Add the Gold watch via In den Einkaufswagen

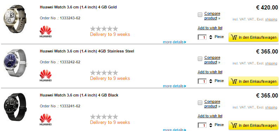point(253,37)
